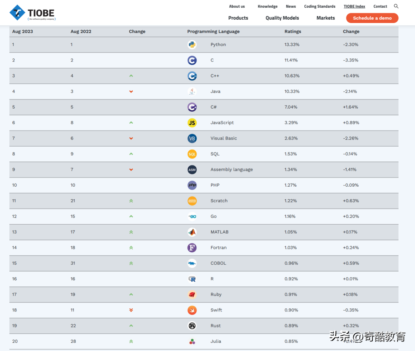Click the Assembly language ASM icon
This screenshot has height=351, width=415.
click(192, 170)
